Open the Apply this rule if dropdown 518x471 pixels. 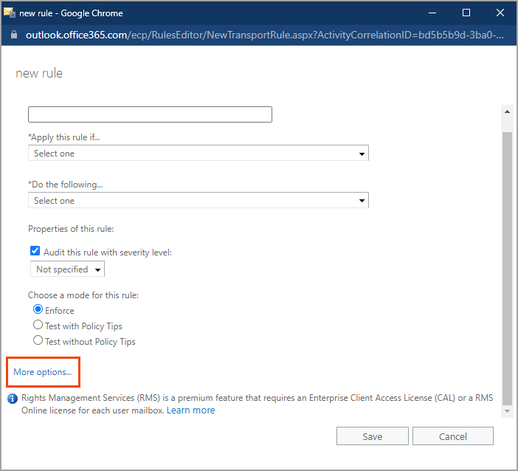click(198, 154)
